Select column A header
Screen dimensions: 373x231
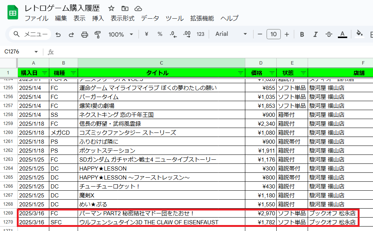point(34,63)
